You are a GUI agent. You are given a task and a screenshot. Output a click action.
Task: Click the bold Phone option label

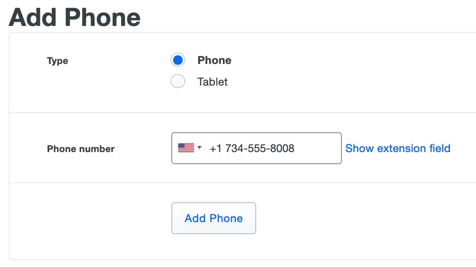(214, 60)
